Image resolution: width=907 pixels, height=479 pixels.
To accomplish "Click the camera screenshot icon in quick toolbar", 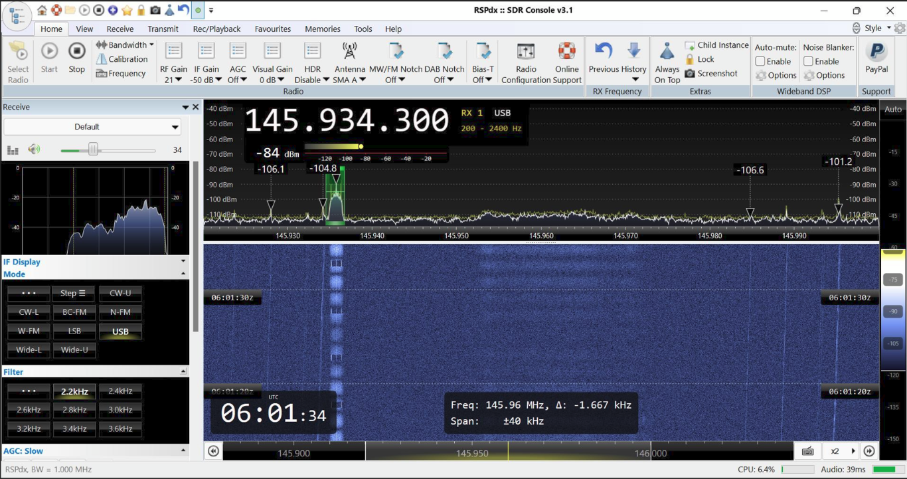I will [x=155, y=10].
